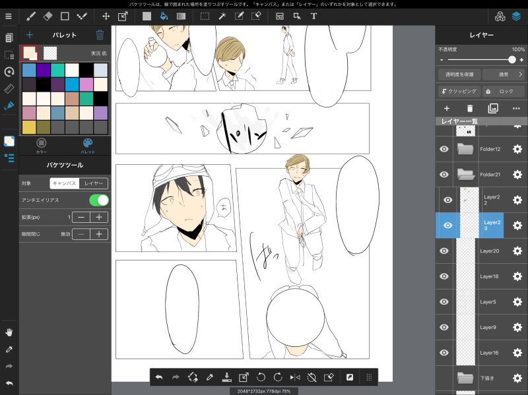Increase 拡張(px) value with plus
The height and width of the screenshot is (395, 528).
tap(99, 217)
